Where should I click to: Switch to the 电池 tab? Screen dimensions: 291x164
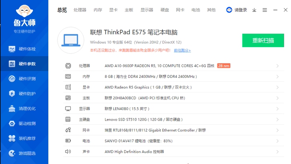[195, 10]
